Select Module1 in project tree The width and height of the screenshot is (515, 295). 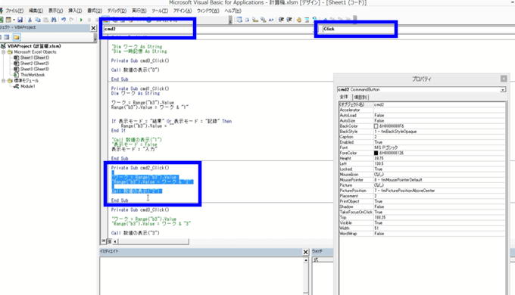(27, 86)
